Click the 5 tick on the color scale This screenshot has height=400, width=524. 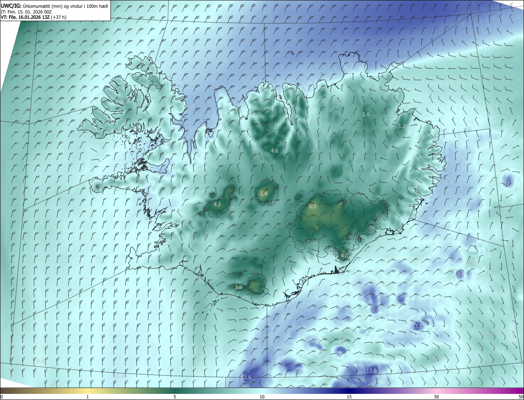[175, 397]
